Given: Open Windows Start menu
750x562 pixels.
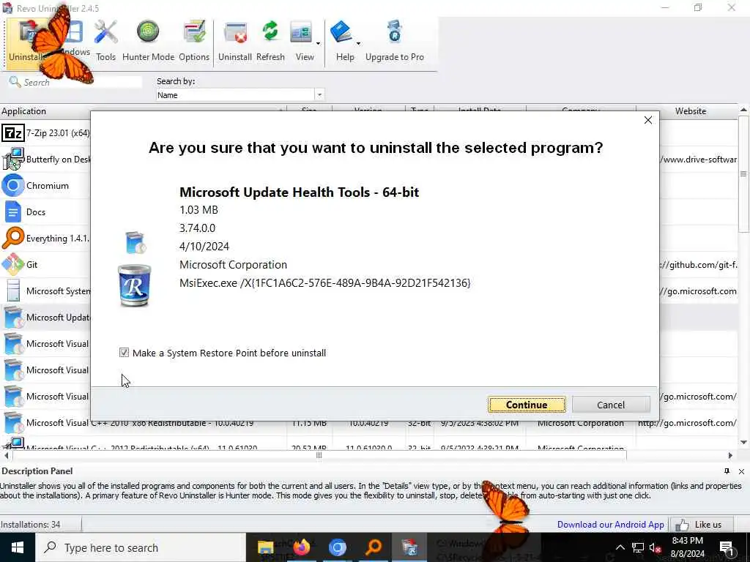Looking at the screenshot, I should [18, 547].
